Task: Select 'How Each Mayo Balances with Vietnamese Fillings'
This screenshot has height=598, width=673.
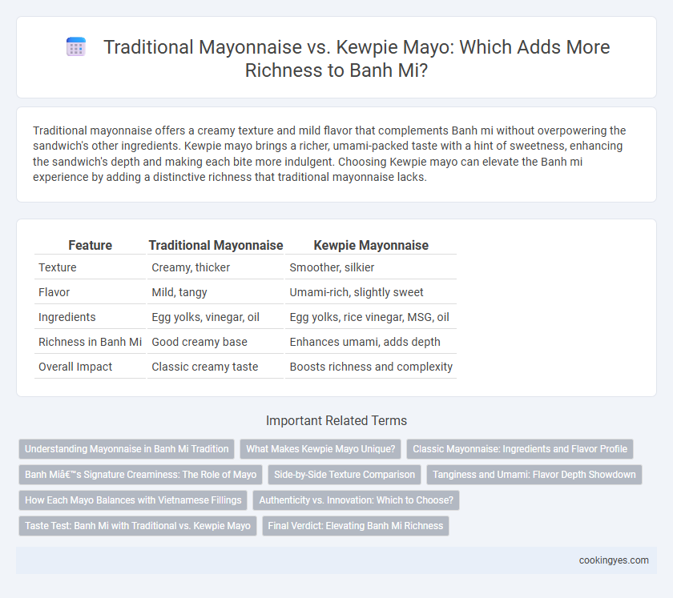Action: (x=133, y=500)
